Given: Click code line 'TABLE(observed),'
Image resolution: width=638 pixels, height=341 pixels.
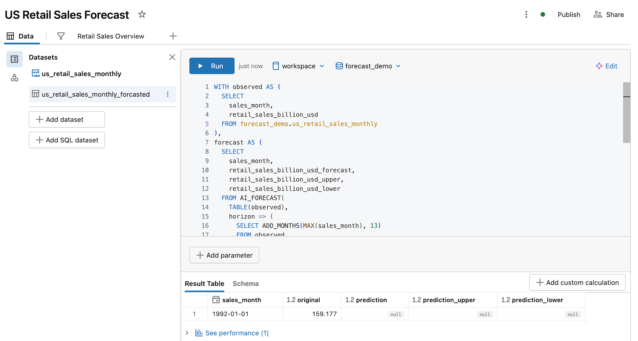Looking at the screenshot, I should point(258,207).
